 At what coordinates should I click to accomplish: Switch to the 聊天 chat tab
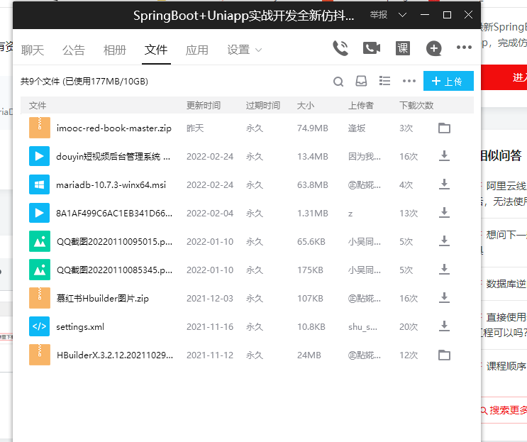(33, 50)
